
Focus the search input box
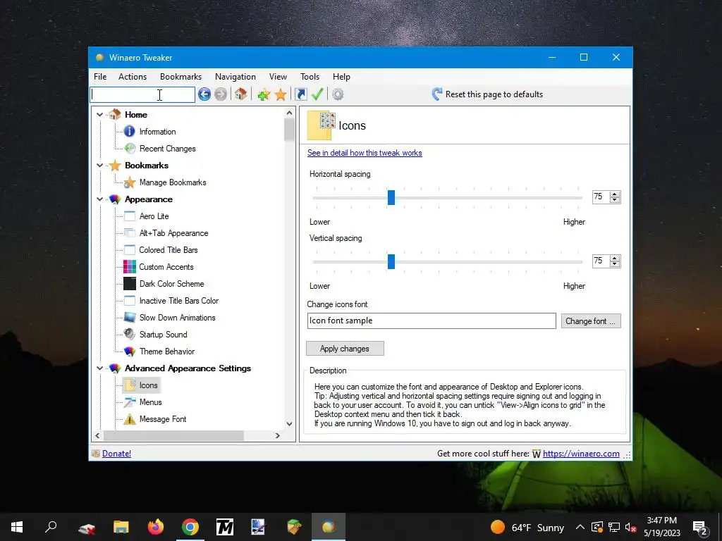click(142, 95)
